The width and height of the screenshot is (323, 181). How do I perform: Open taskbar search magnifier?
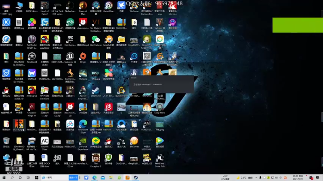click(x=12, y=178)
